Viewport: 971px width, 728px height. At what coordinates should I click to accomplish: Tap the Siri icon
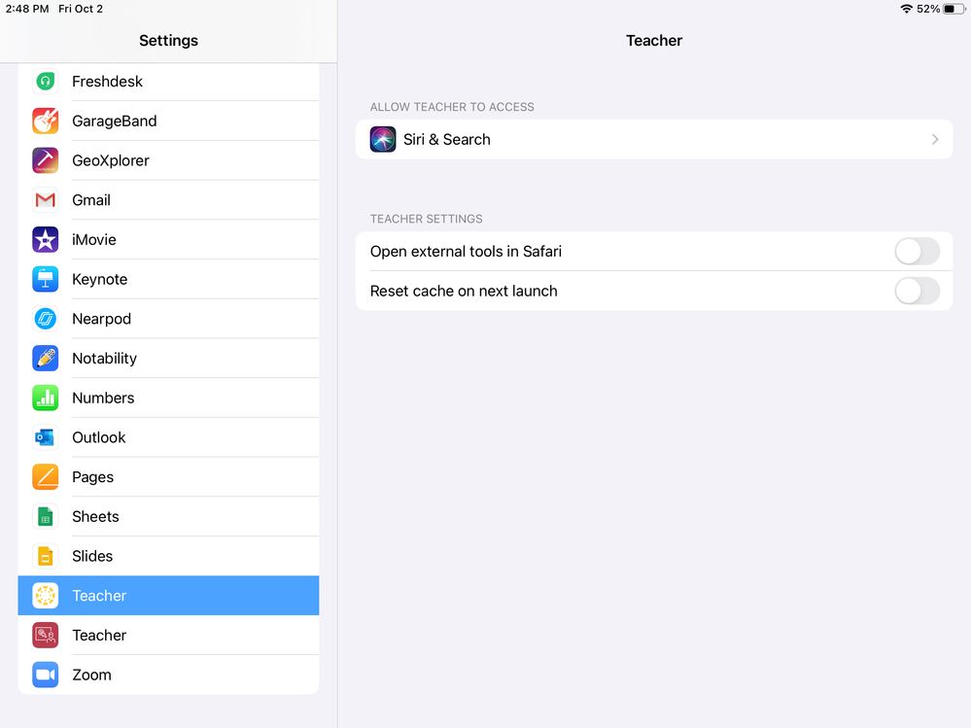coord(383,139)
